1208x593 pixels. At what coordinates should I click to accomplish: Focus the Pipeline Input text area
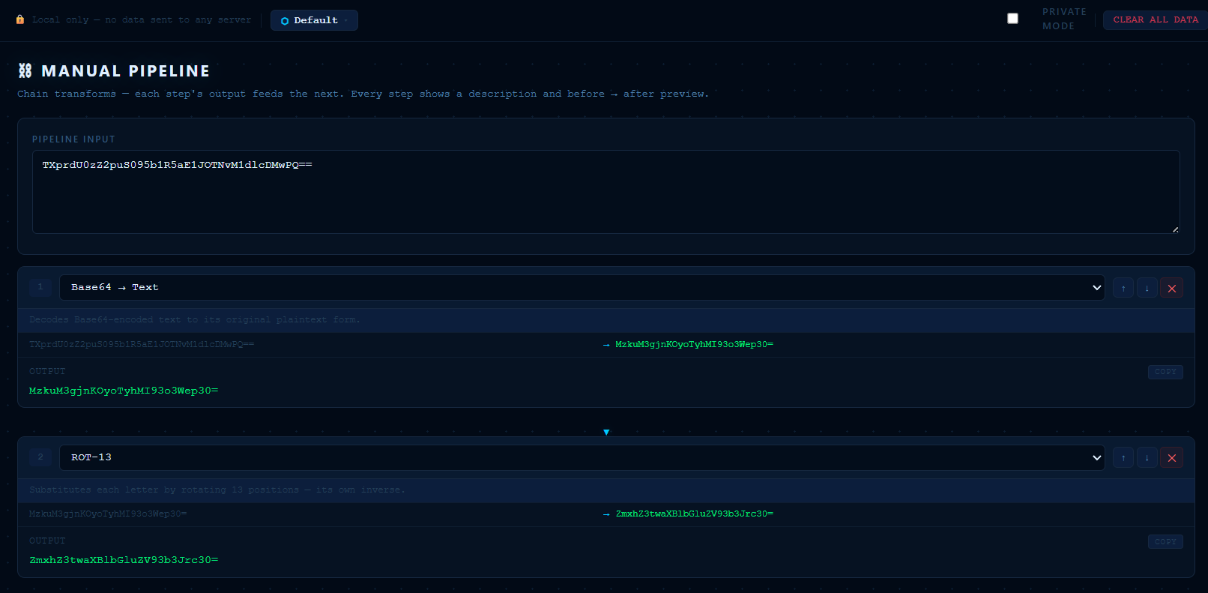(605, 192)
